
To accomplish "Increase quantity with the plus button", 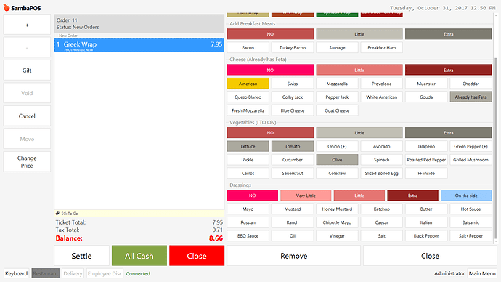I will 27,25.
